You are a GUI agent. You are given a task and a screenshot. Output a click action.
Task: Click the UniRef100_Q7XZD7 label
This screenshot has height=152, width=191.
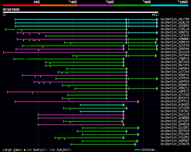click(x=175, y=121)
